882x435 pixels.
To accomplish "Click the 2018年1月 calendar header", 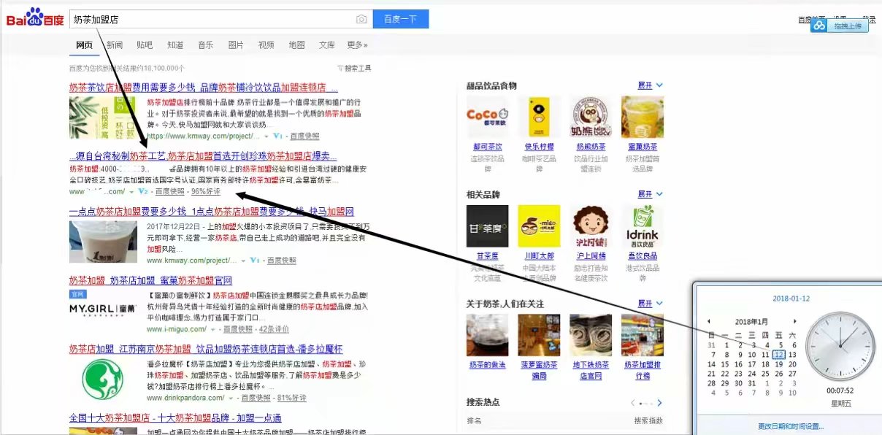I will [x=751, y=321].
